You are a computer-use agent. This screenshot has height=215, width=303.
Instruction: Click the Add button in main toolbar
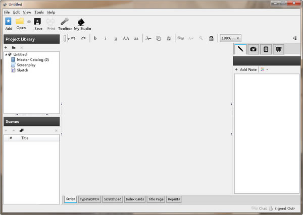pos(9,23)
